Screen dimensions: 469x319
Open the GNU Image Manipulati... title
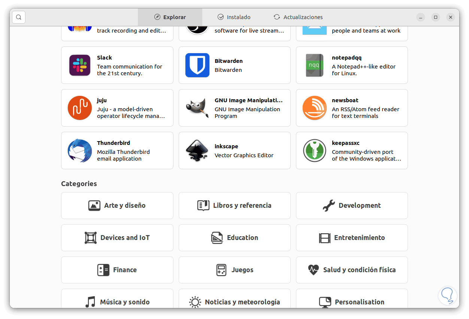[x=248, y=100]
